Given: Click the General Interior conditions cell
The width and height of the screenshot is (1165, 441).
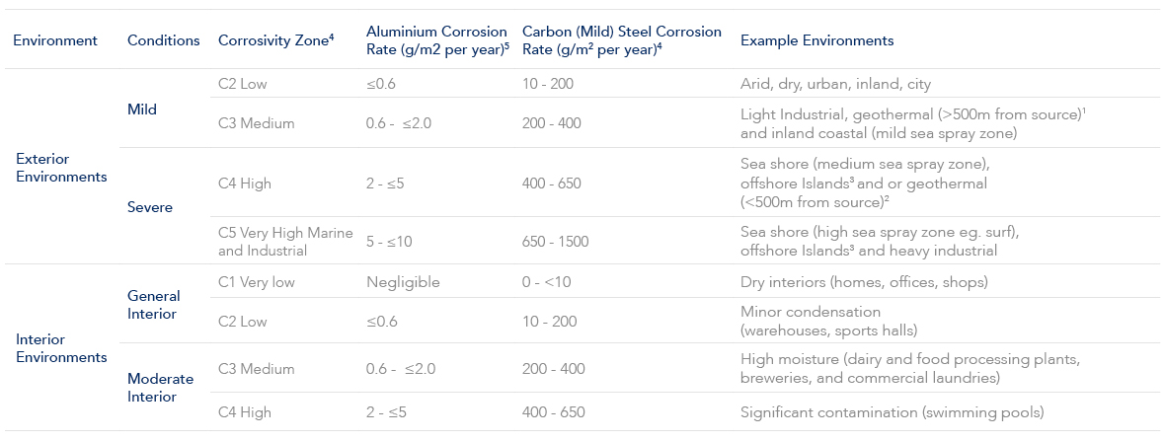Looking at the screenshot, I should (x=154, y=305).
